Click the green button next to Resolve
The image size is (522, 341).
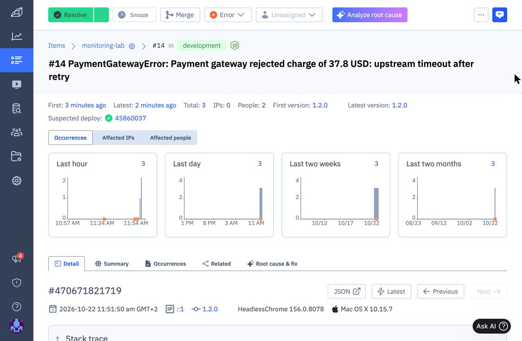(x=101, y=15)
